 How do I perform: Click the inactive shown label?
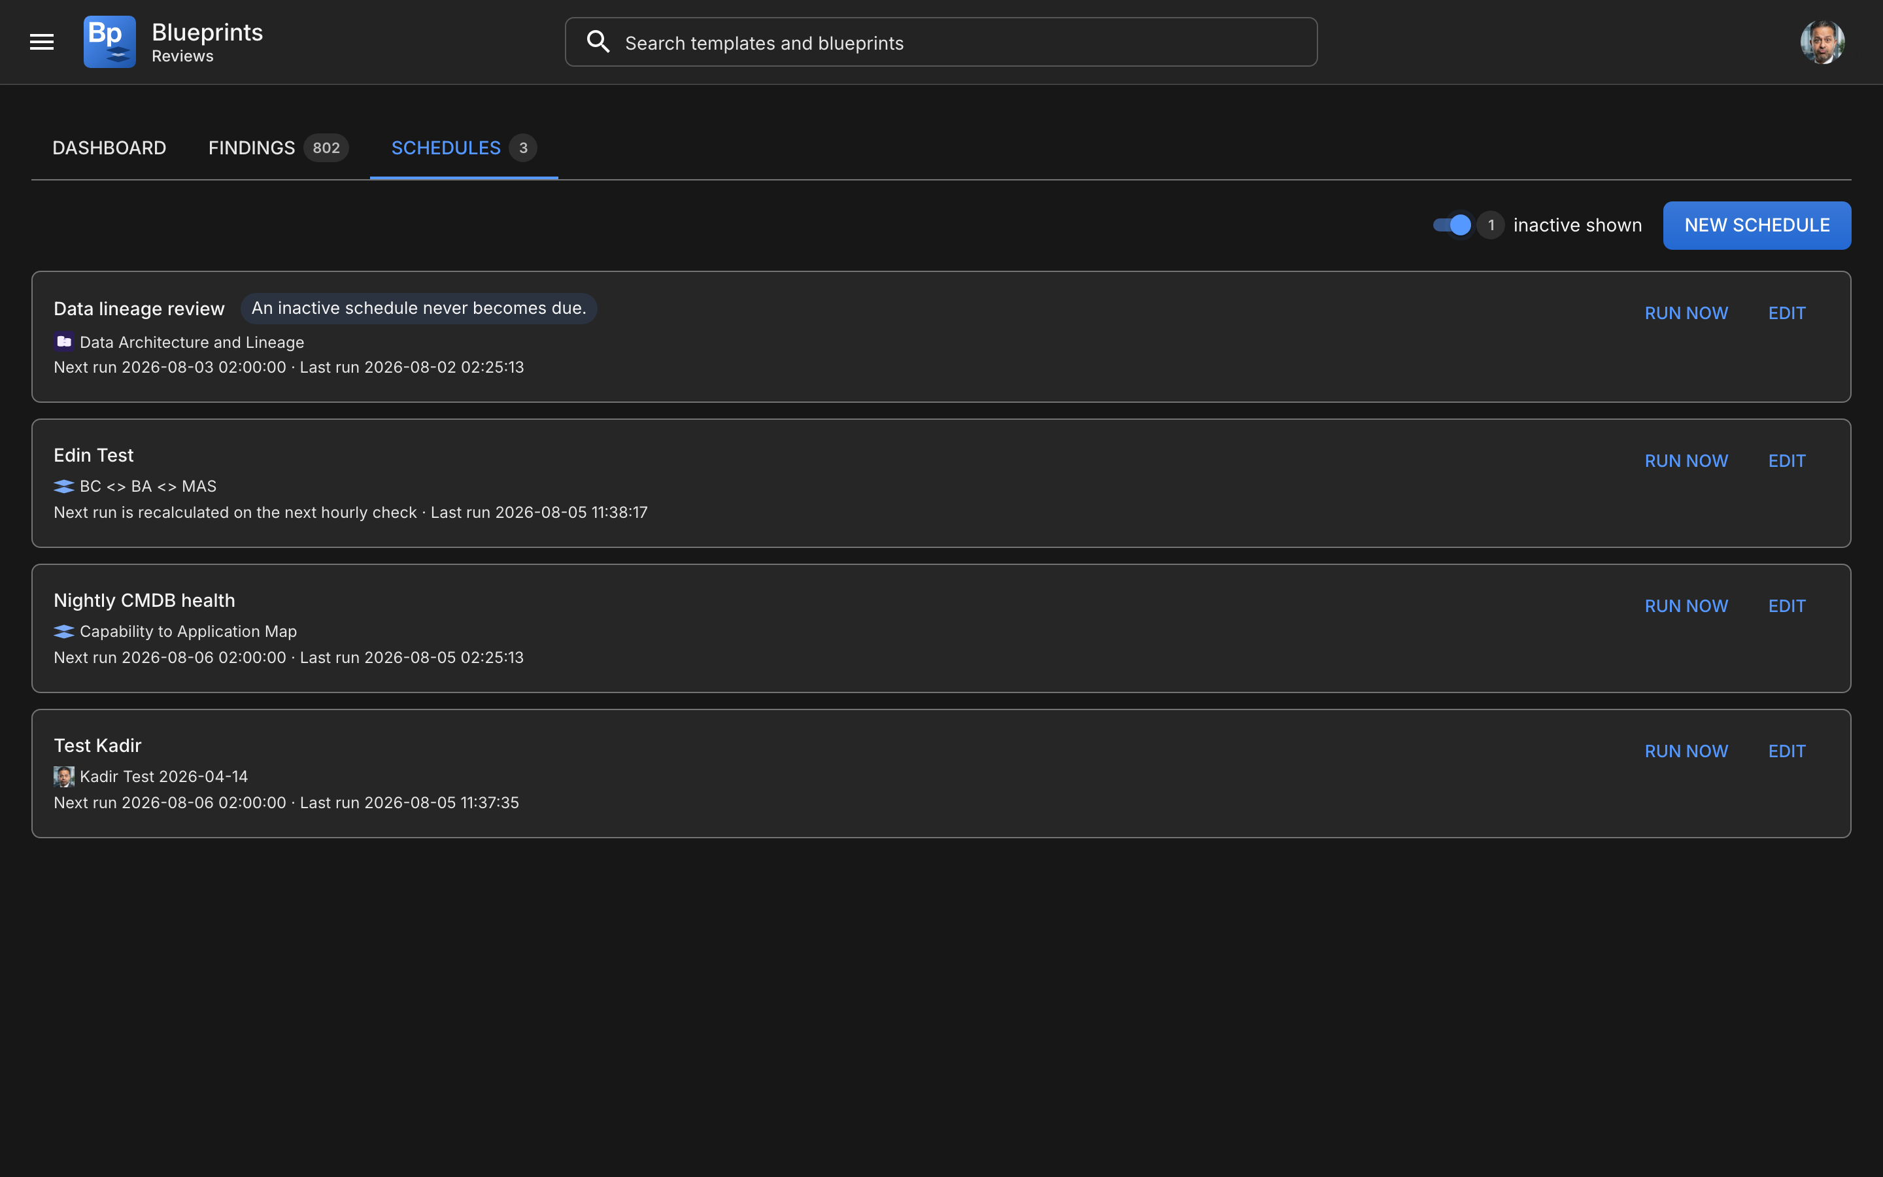1577,225
